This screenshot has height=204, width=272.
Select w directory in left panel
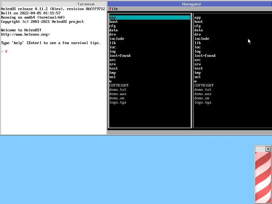pos(110,81)
